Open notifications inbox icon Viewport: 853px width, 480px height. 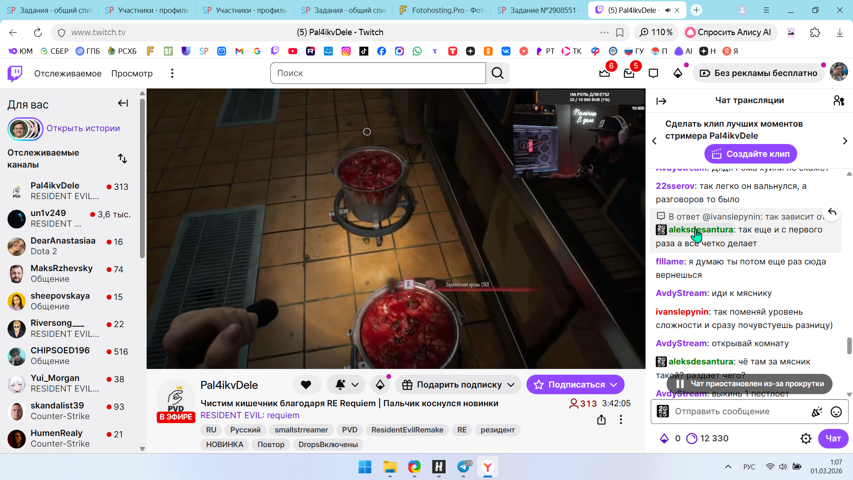(x=629, y=73)
